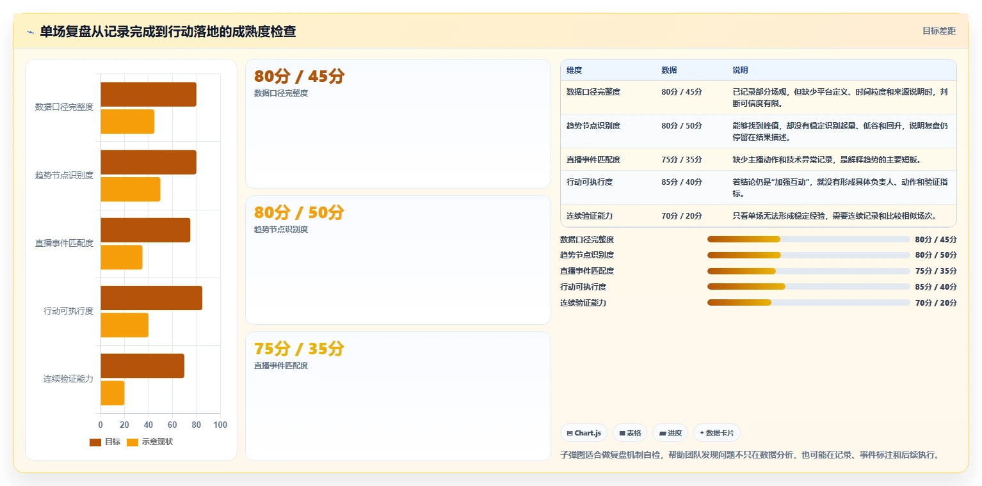Click the 行动可执行度 label on the chart axis
Viewport: 982px width, 486px height.
tap(68, 311)
